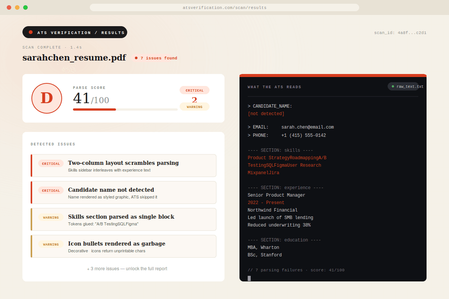The image size is (449, 299).
Task: Click the red close window dot
Action: pyautogui.click(x=9, y=7)
